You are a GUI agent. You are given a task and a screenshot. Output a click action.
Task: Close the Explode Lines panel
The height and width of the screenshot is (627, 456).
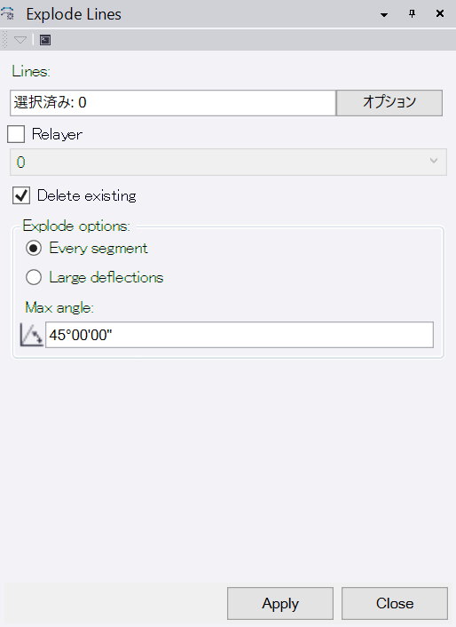[x=440, y=13]
